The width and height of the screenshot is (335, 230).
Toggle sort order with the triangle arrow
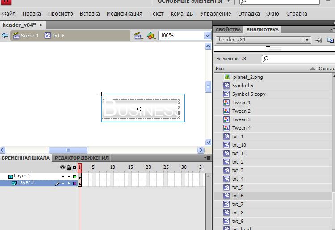coord(313,69)
